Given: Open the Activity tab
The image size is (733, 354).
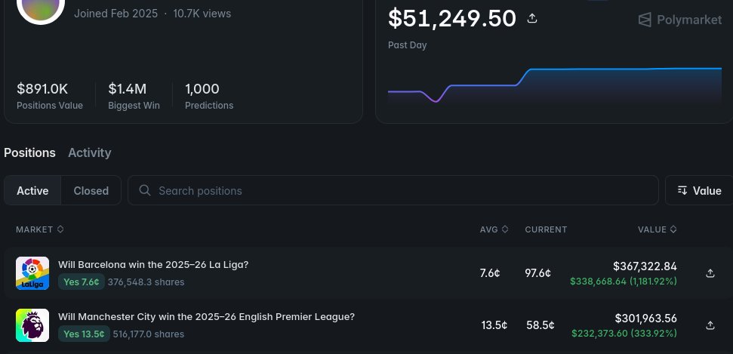Looking at the screenshot, I should (x=90, y=152).
